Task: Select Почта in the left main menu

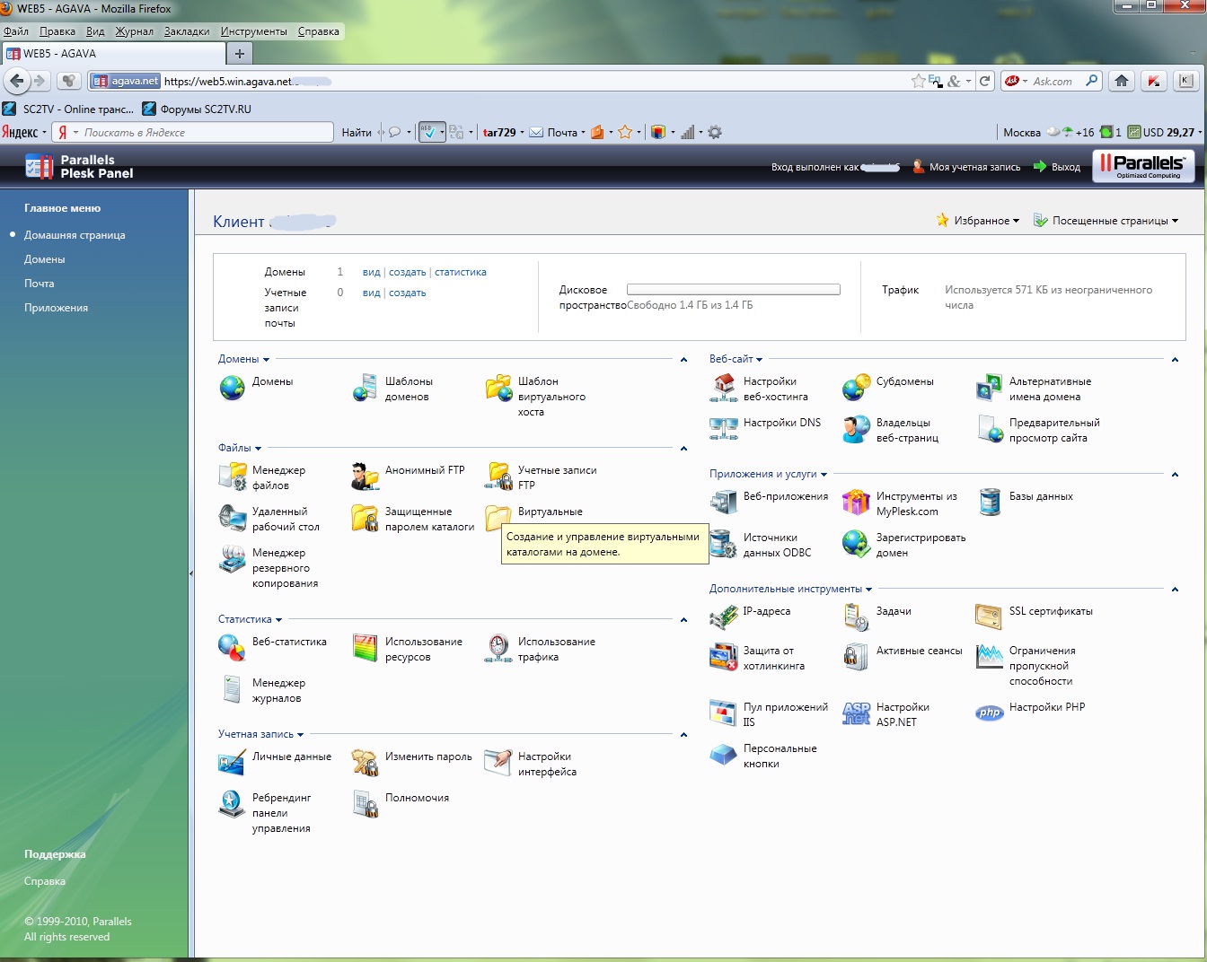Action: click(x=40, y=284)
